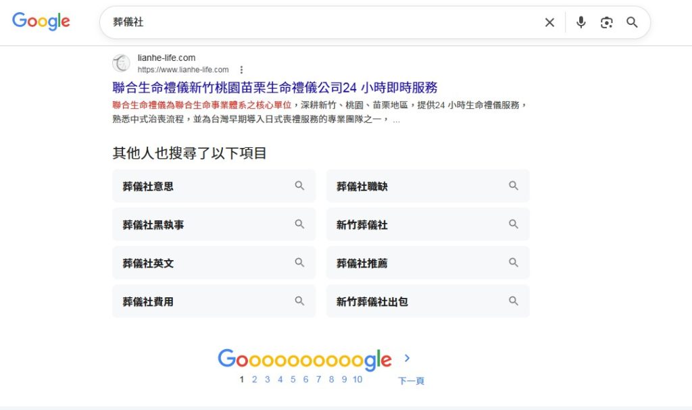Click the Google logo in the header

click(x=41, y=21)
